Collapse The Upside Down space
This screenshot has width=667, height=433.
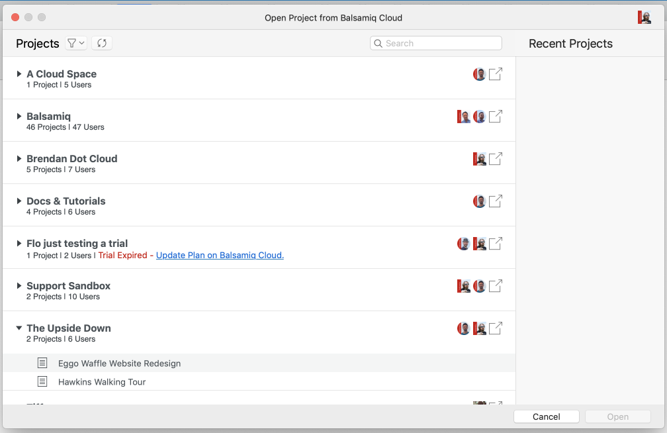(x=19, y=328)
